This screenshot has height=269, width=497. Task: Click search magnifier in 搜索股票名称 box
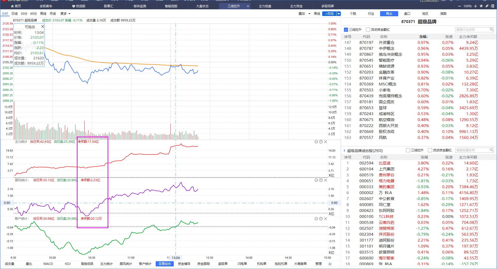click(491, 150)
